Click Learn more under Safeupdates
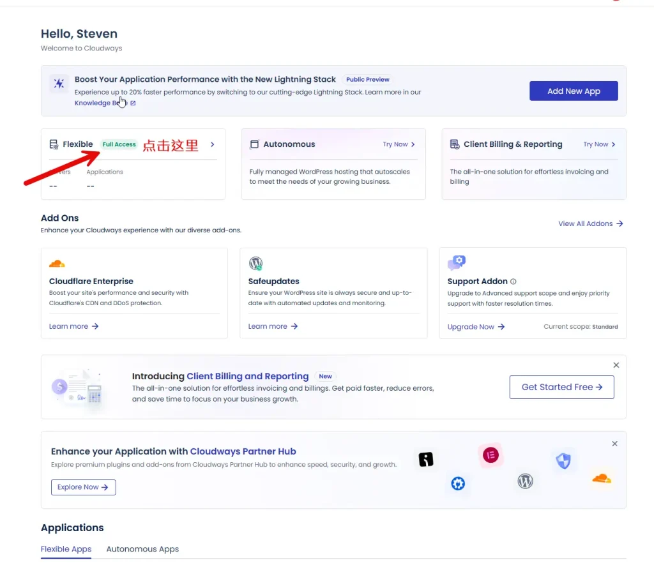654x565 pixels. 273,326
